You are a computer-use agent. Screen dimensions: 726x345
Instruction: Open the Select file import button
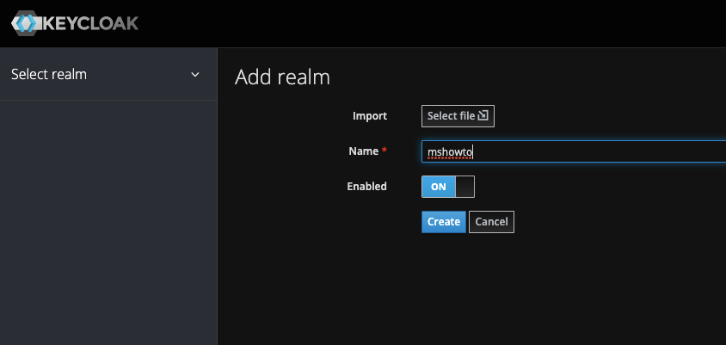(x=458, y=116)
